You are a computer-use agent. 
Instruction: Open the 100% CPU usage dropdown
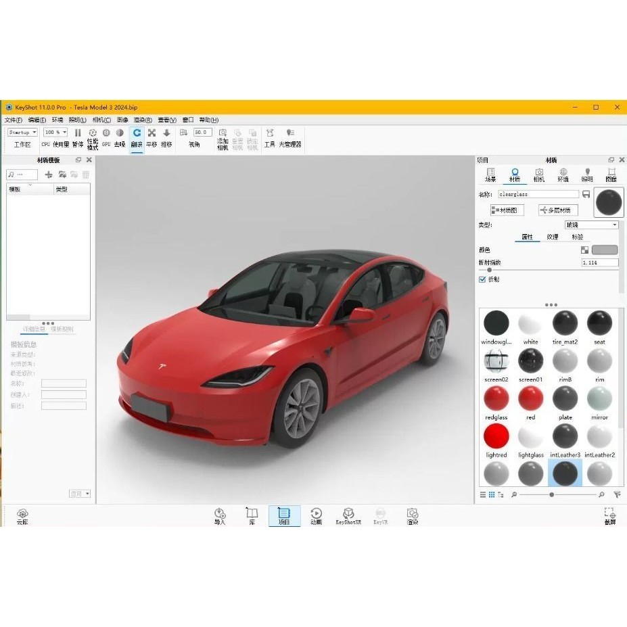55,133
